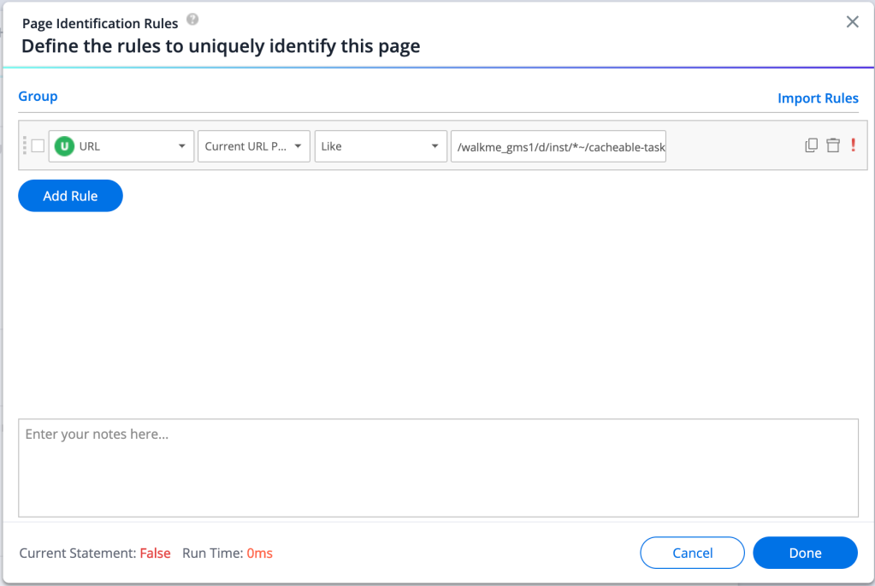The width and height of the screenshot is (875, 586).
Task: Duplicate the URL rule
Action: click(x=812, y=146)
